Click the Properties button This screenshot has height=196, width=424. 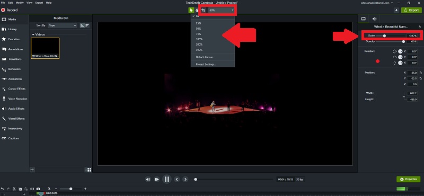pos(409,179)
